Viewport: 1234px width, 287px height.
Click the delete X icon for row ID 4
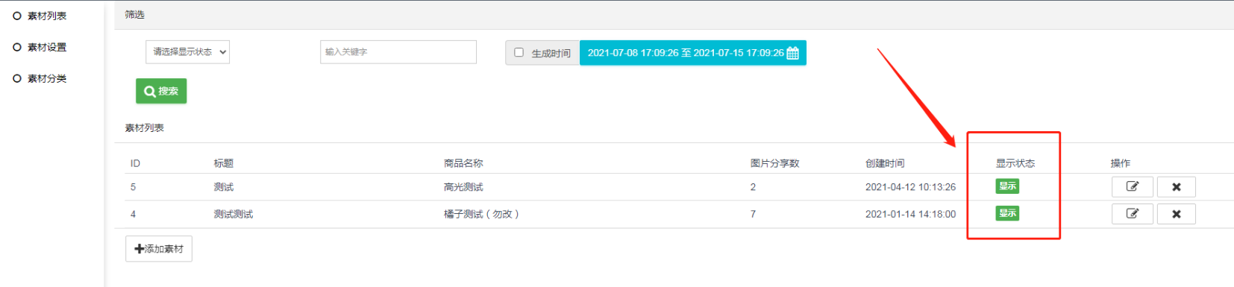pyautogui.click(x=1176, y=214)
